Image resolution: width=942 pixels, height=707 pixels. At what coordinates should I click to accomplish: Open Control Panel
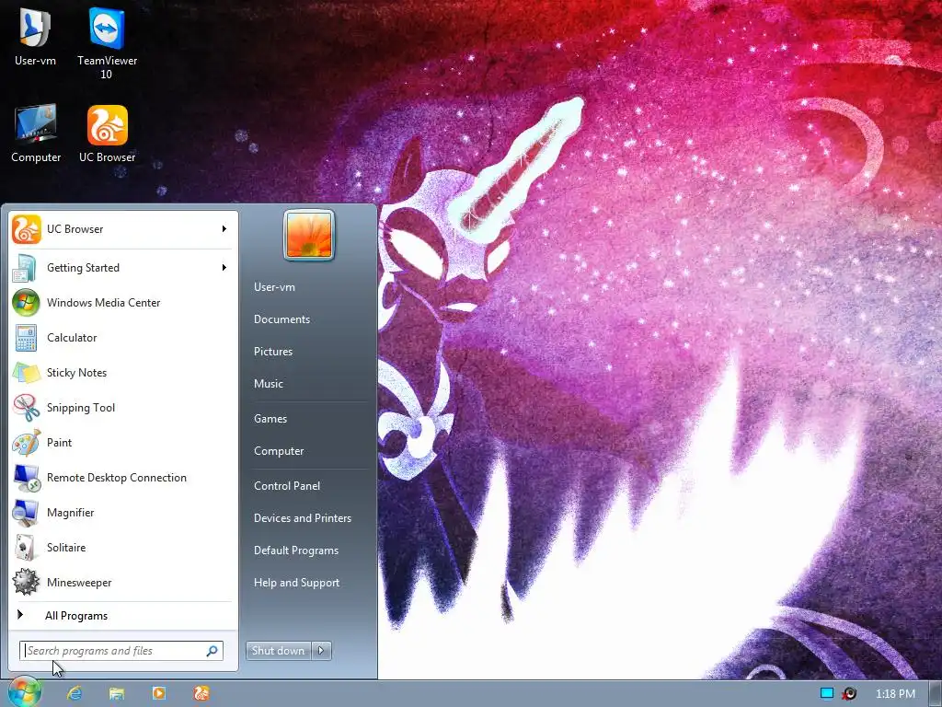tap(287, 486)
